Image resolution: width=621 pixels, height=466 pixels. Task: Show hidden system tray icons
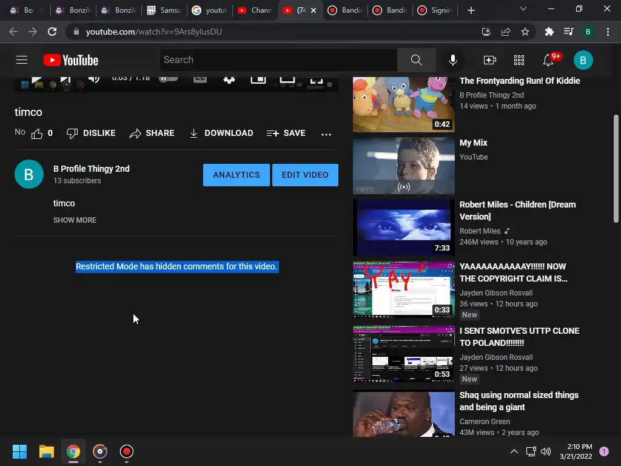click(x=514, y=451)
